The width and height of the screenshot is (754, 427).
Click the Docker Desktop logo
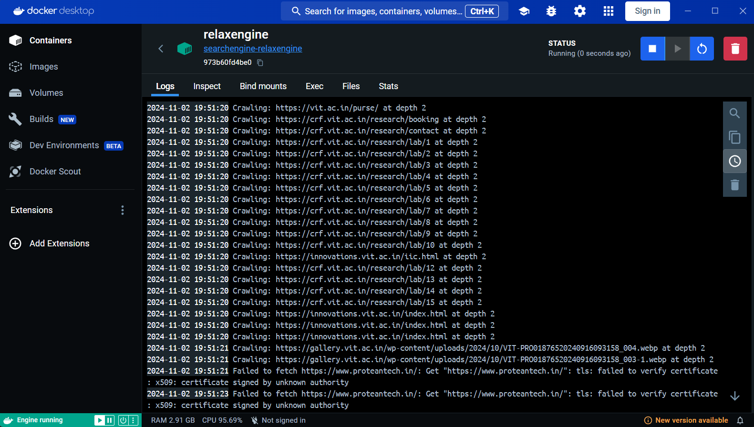click(x=53, y=10)
